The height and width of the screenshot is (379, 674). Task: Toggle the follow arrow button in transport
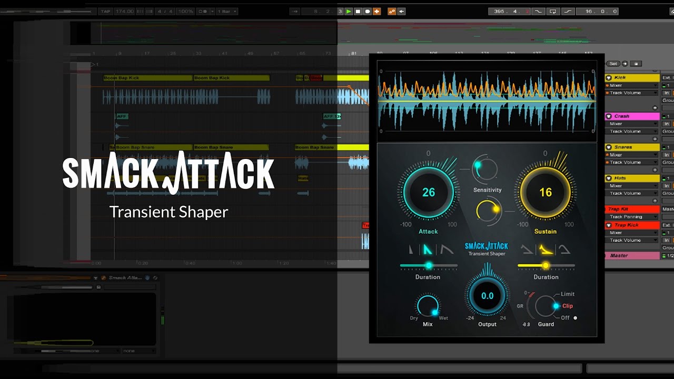[x=295, y=11]
